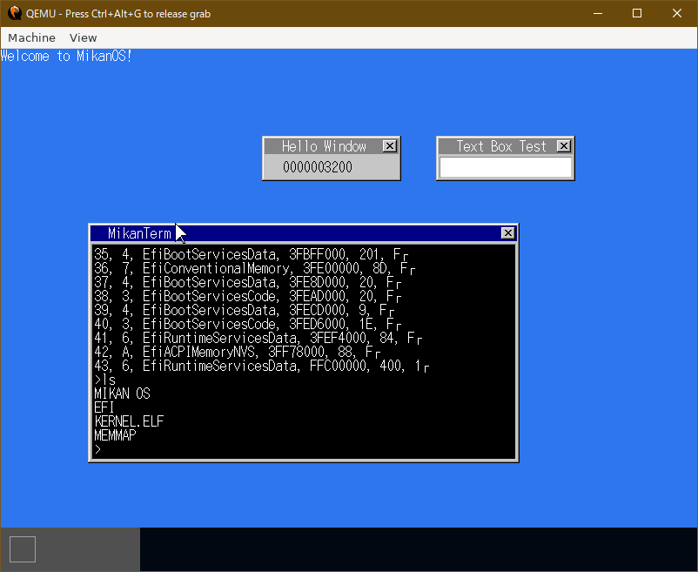Viewport: 698px width, 572px height.
Task: Click the EFI directory entry in terminal
Action: 104,407
